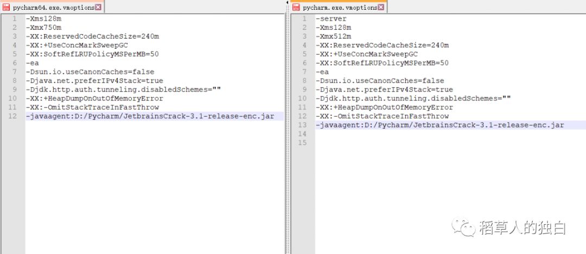
Task: Close the pycharm.exe.vmoptions tab
Action: point(381,7)
